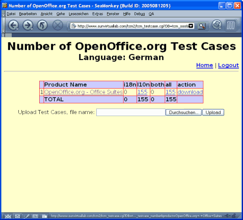Viewport: 243px width, 220px height.
Task: Reload the page with the Reload button
Action: point(42,25)
